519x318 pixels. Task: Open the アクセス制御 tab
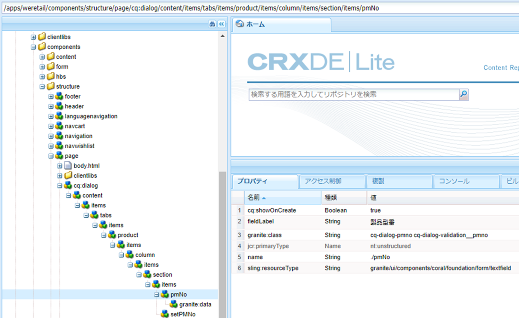[x=332, y=181]
